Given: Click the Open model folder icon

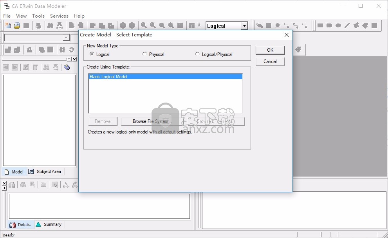Looking at the screenshot, I should coord(17,25).
